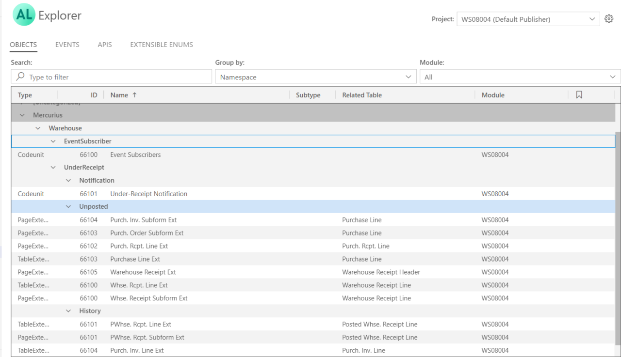Collapse the Unposted group
This screenshot has width=621, height=357.
(x=68, y=206)
